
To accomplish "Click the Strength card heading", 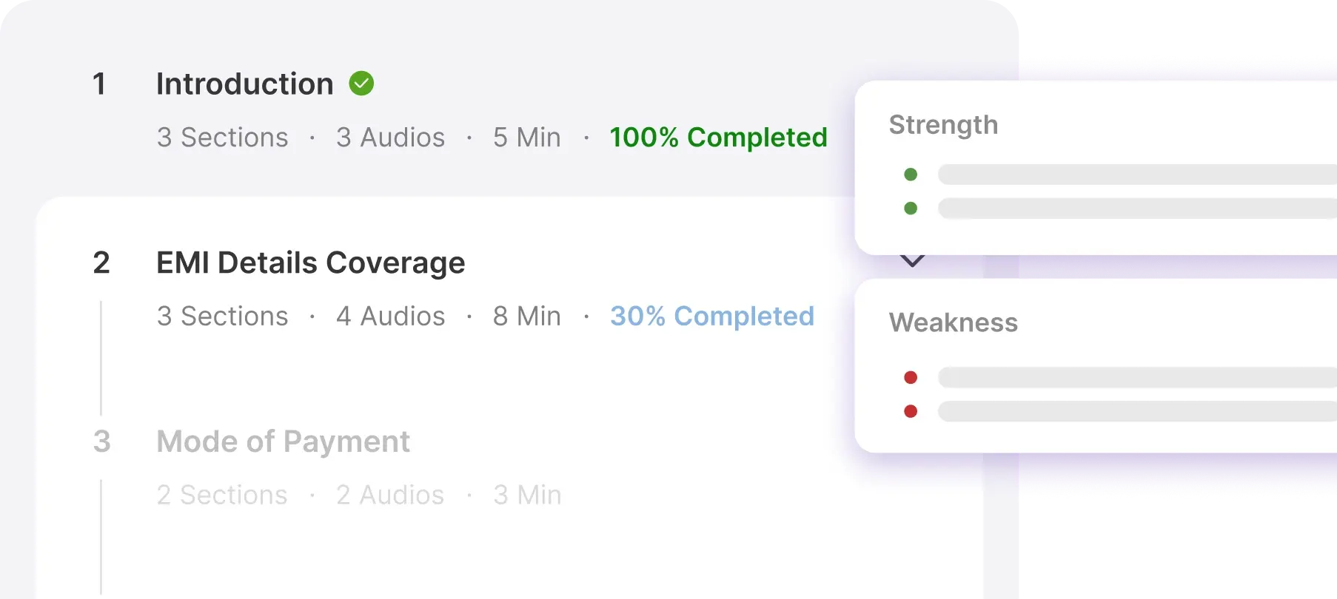I will (943, 125).
